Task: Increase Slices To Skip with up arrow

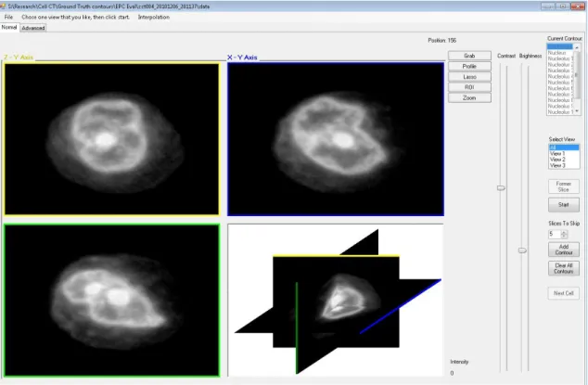Action: (x=564, y=232)
